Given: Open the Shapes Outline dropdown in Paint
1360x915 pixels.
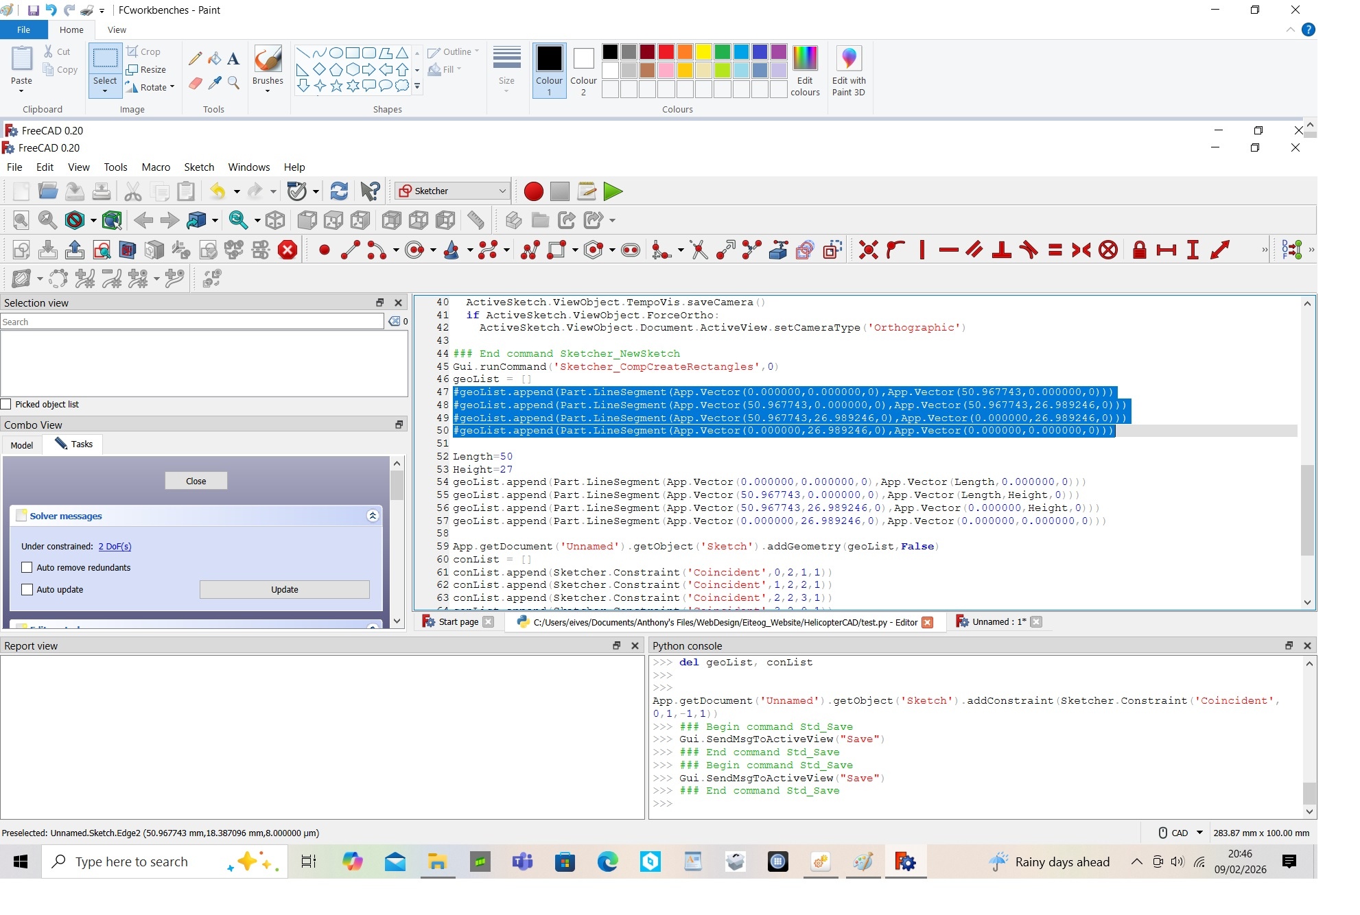Looking at the screenshot, I should (476, 51).
